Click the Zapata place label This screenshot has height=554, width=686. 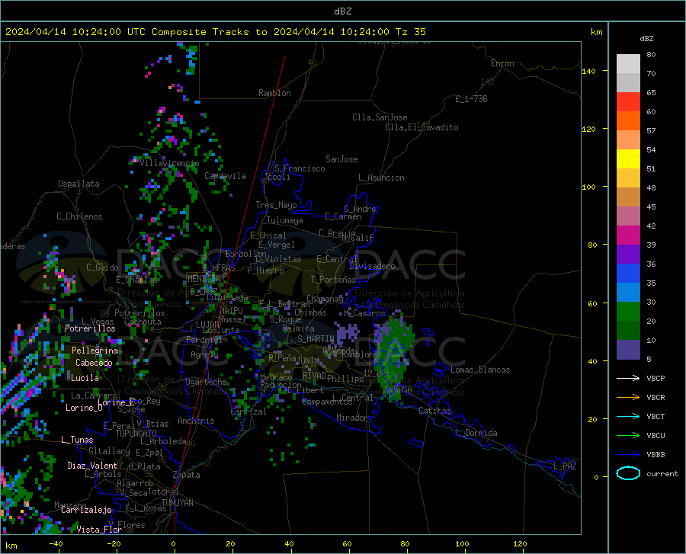coord(187,475)
